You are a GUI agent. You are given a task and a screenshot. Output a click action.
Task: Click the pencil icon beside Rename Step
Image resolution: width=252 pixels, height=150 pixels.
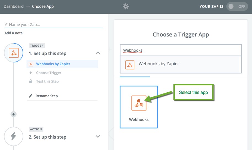coord(30,96)
